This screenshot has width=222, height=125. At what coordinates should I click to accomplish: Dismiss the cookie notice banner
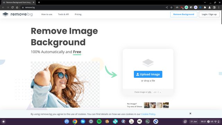point(190,114)
